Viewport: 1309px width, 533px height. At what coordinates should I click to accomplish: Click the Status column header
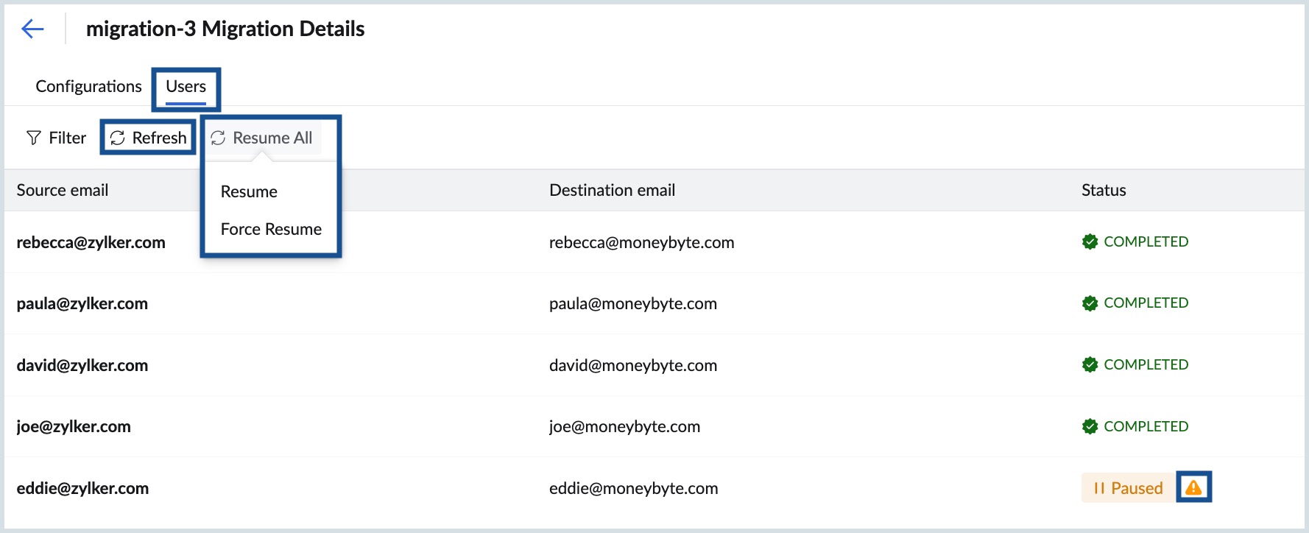click(1103, 191)
